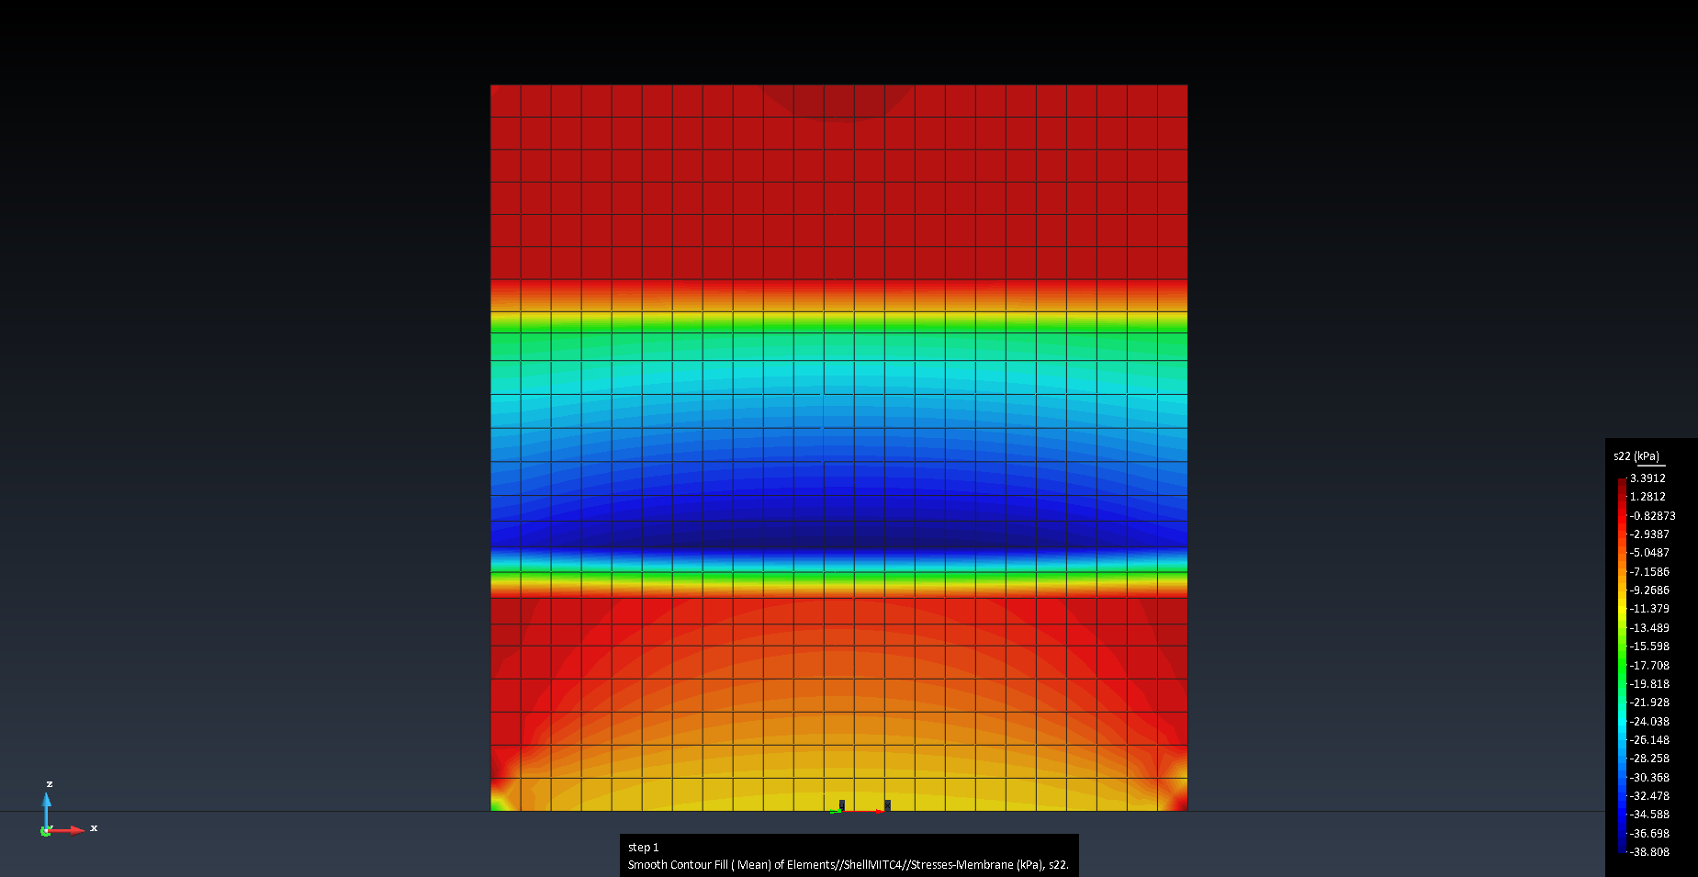This screenshot has height=877, width=1698.
Task: Click the legend minimum value -38.808
Action: (1649, 852)
